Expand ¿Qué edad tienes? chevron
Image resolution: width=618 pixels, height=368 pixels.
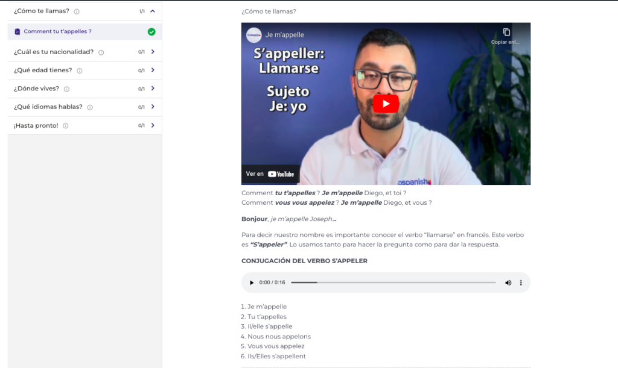153,70
